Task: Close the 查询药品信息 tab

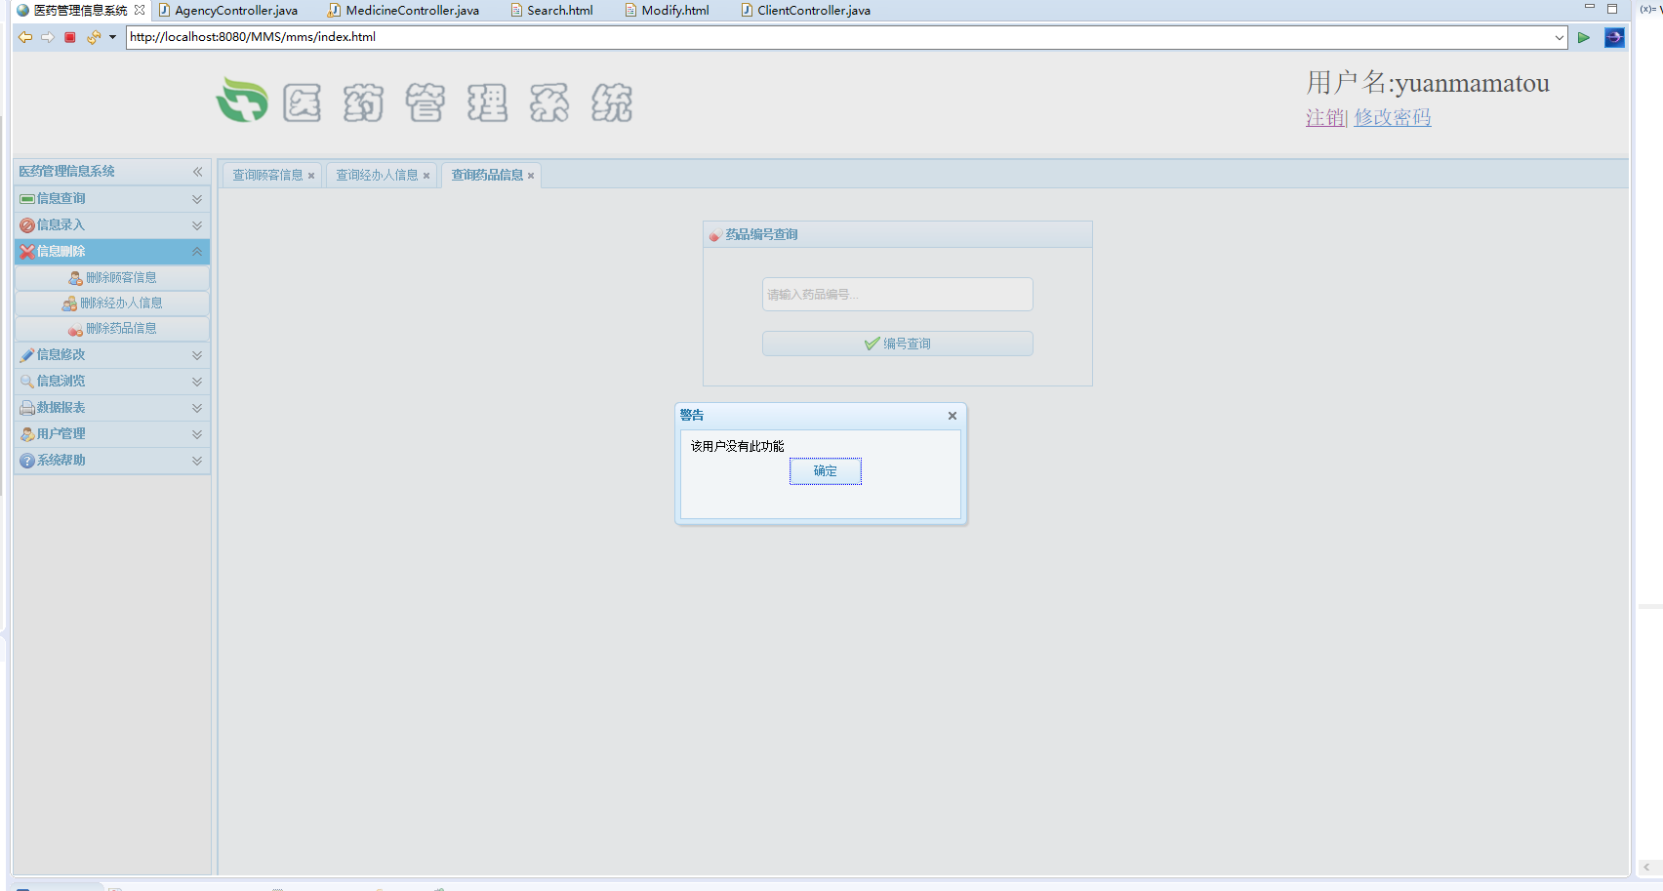Action: [531, 176]
